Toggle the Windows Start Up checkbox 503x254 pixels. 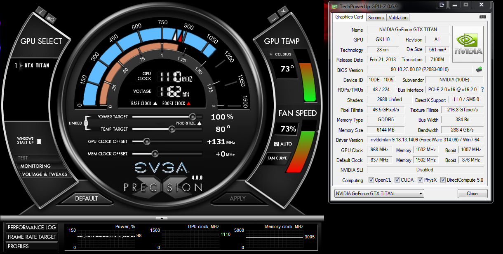click(x=39, y=141)
